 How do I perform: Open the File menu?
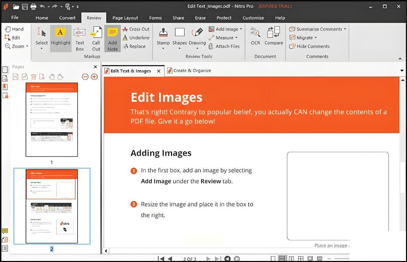[x=15, y=17]
